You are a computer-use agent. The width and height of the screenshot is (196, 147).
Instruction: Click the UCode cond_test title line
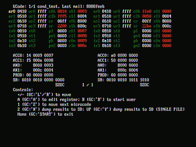click(x=58, y=6)
